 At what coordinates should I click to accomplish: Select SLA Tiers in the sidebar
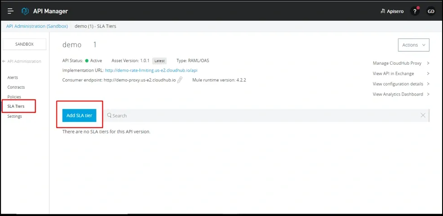tap(16, 106)
